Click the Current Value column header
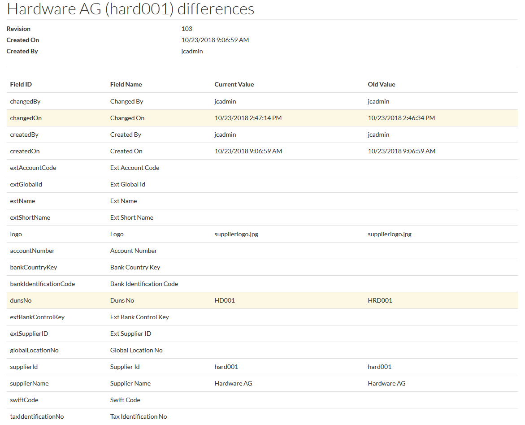Image resolution: width=525 pixels, height=425 pixels. [234, 84]
